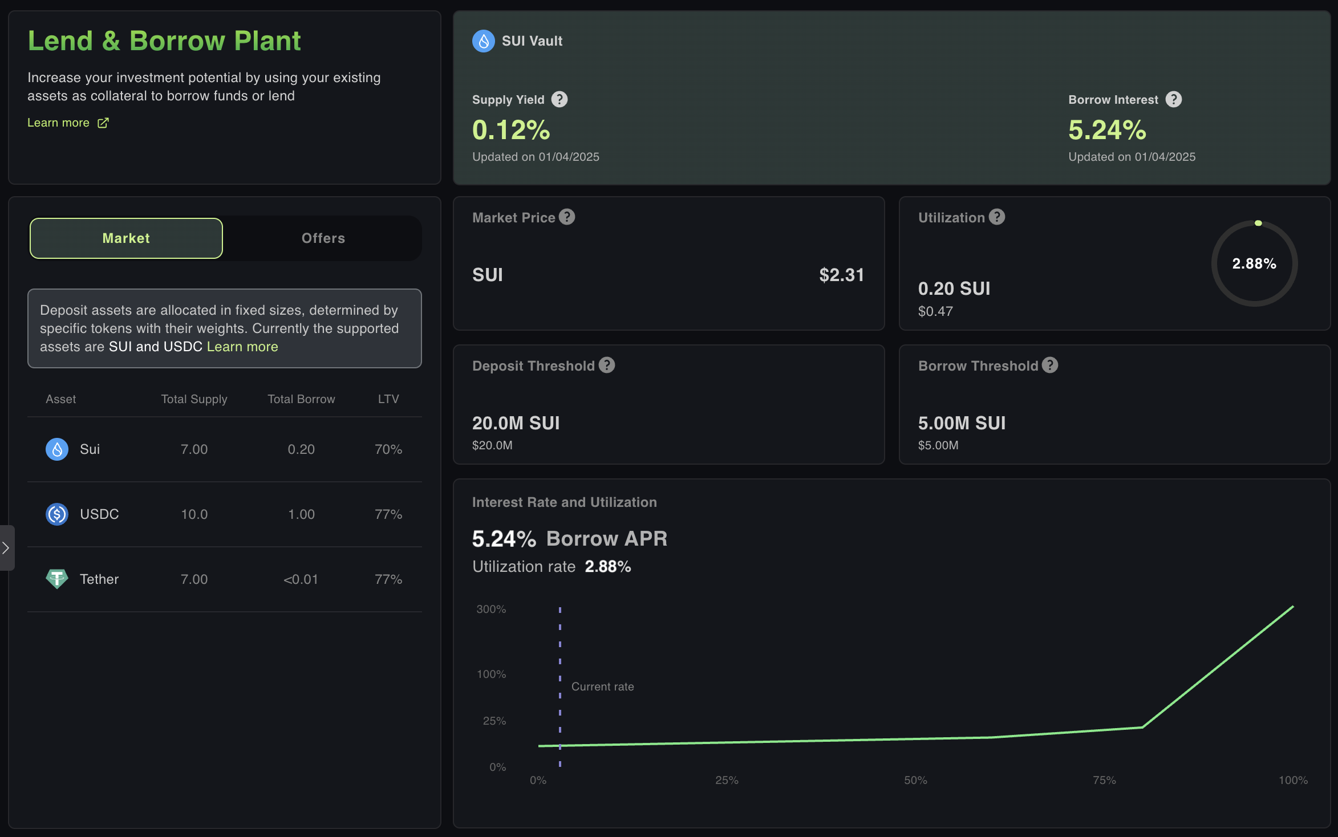
Task: Select the Sui asset row
Action: 224,449
